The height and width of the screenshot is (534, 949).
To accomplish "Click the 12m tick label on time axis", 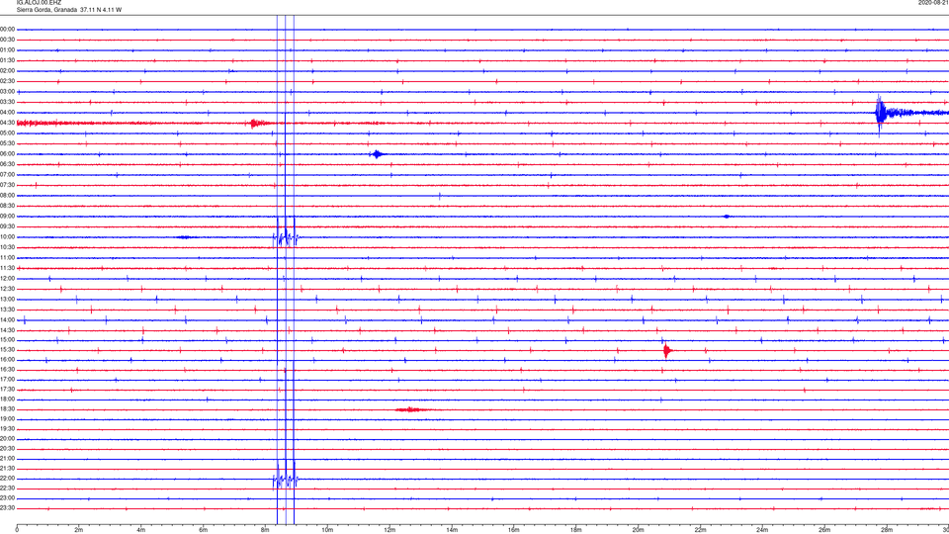I will click(x=389, y=530).
